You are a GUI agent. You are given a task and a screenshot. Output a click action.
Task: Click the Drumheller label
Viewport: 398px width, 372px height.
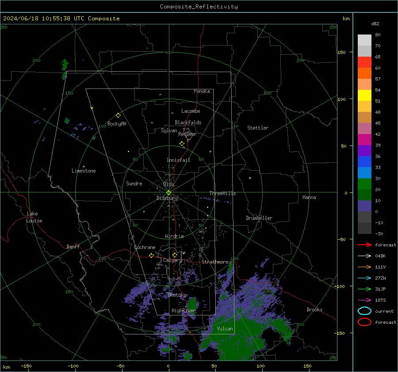259,218
